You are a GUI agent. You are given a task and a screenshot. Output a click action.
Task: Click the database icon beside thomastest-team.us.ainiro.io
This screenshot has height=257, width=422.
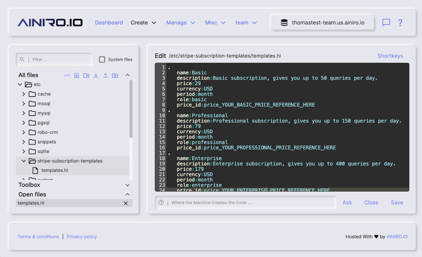pyautogui.click(x=284, y=23)
